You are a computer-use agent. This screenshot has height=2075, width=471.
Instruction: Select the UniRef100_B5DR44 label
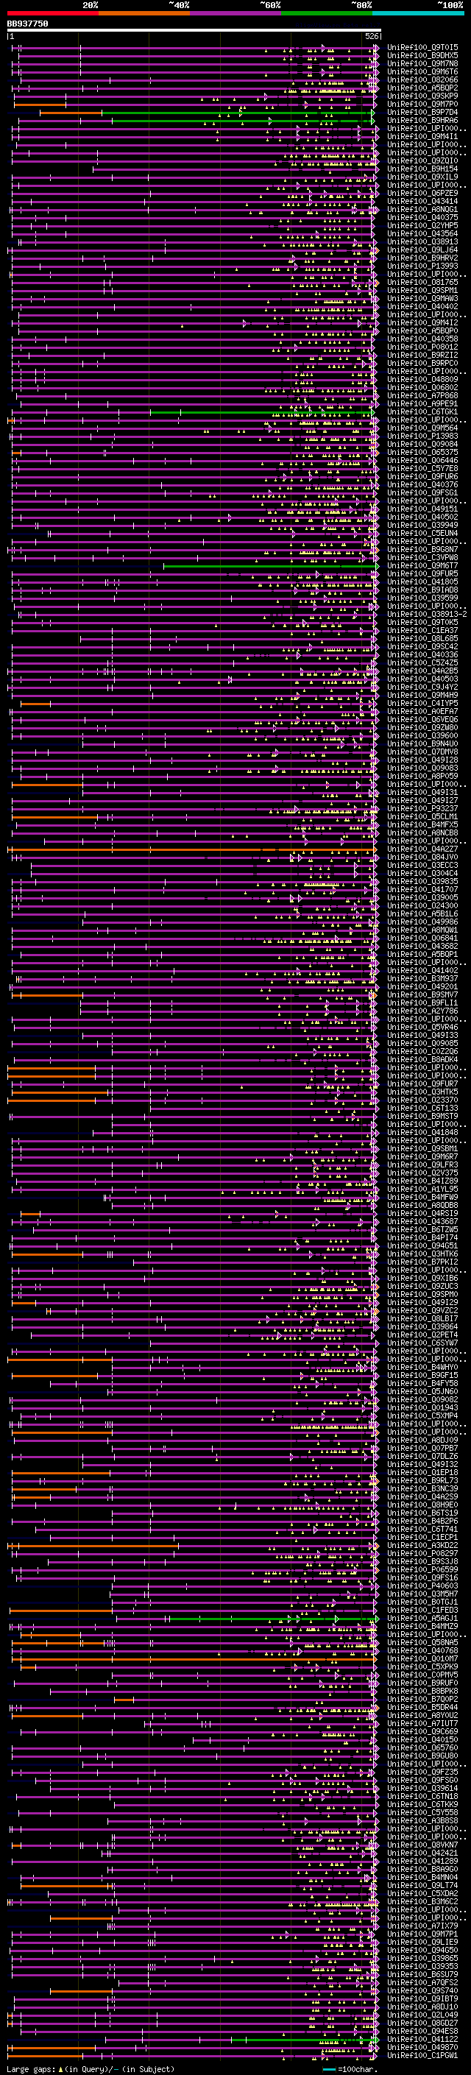(422, 1708)
